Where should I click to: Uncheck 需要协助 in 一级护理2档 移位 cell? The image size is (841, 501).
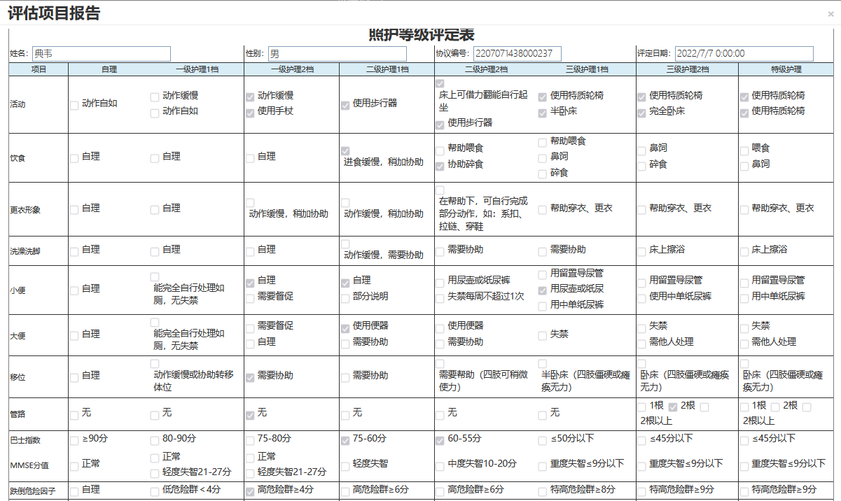(250, 378)
